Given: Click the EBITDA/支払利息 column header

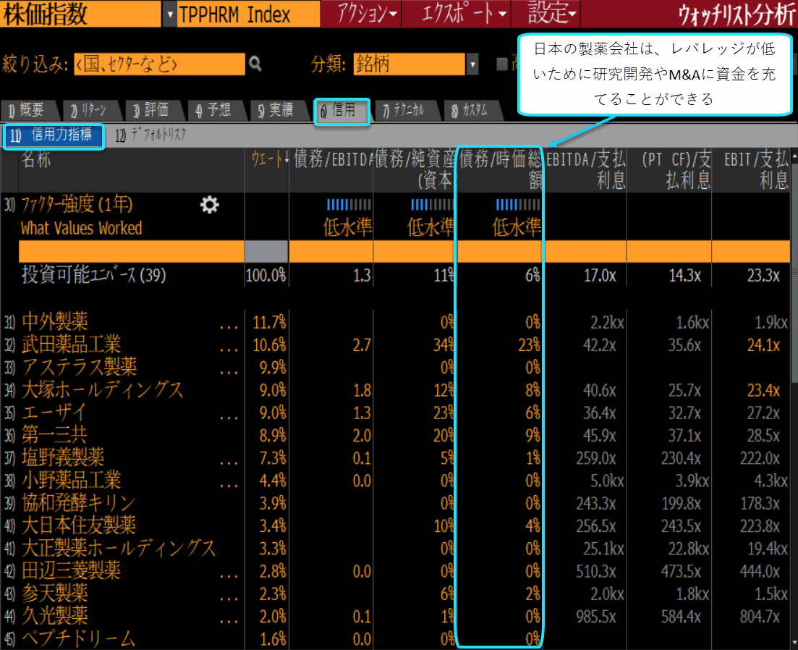Looking at the screenshot, I should coord(585,169).
